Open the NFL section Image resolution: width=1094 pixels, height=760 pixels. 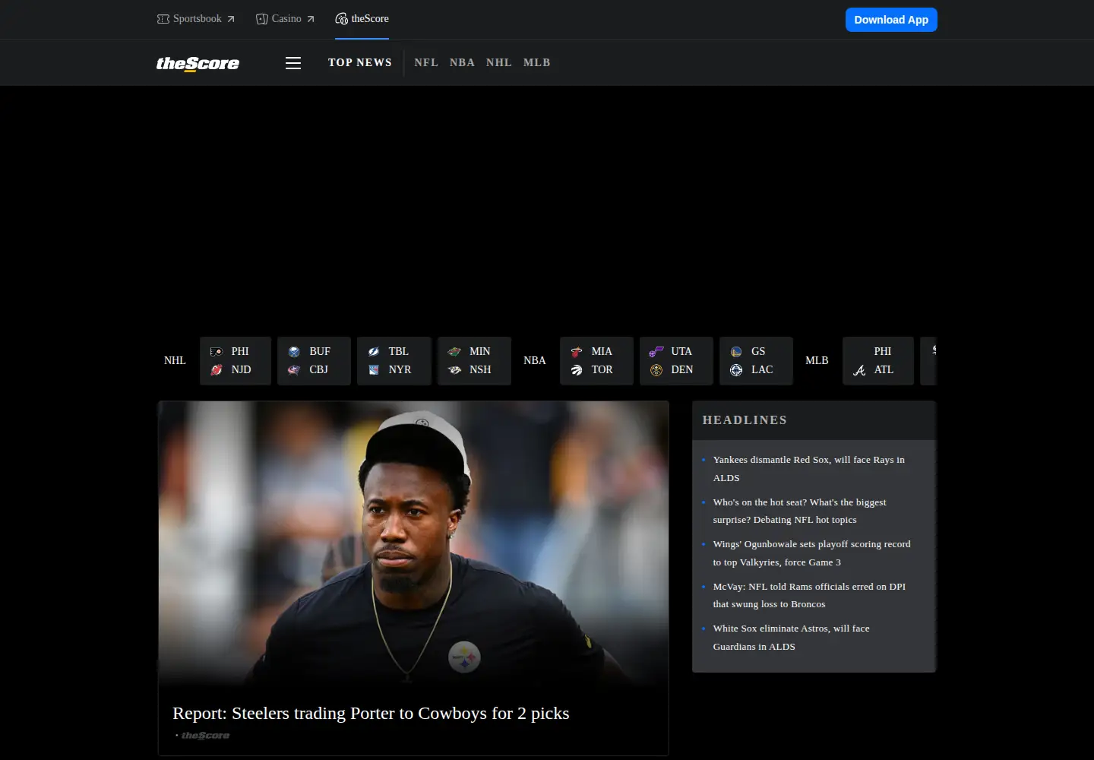[x=426, y=63]
